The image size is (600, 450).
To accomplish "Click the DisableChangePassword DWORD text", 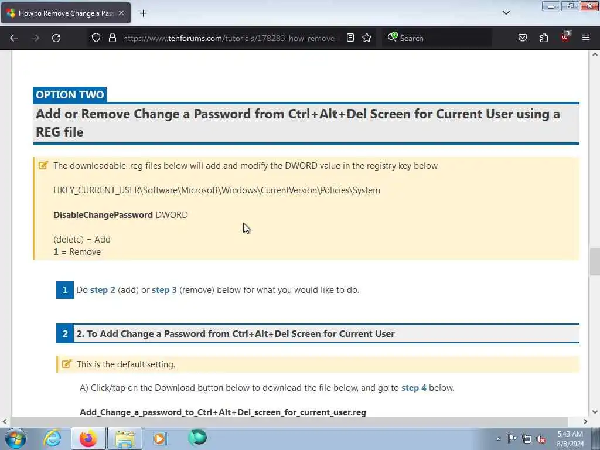I will 121,215.
